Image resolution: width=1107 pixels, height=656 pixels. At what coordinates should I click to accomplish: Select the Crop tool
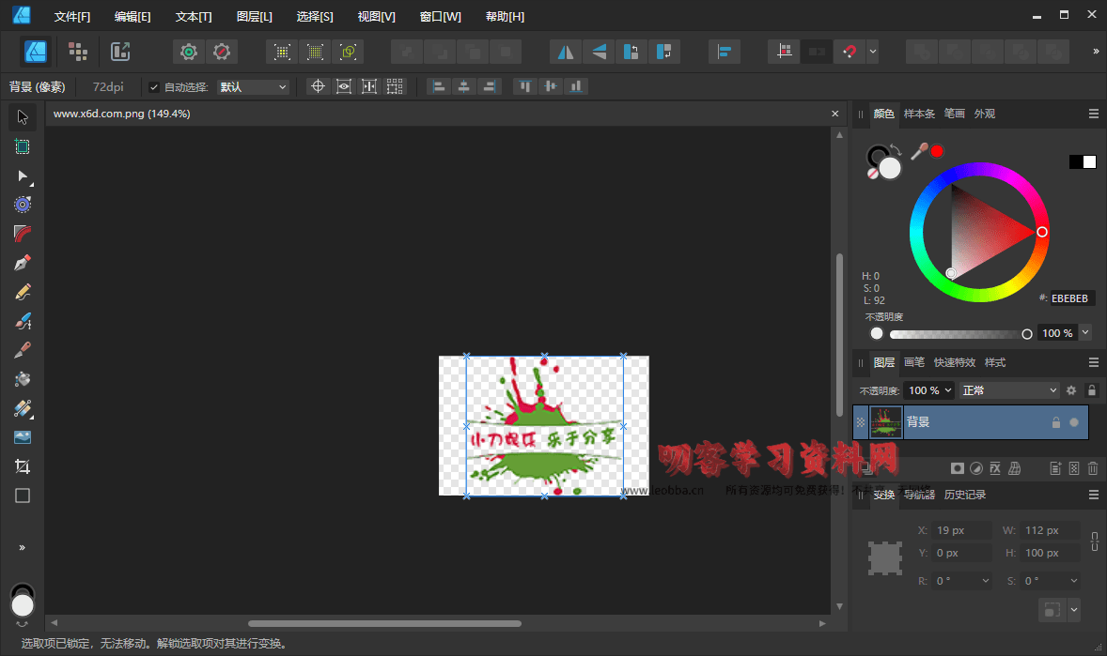click(x=23, y=466)
